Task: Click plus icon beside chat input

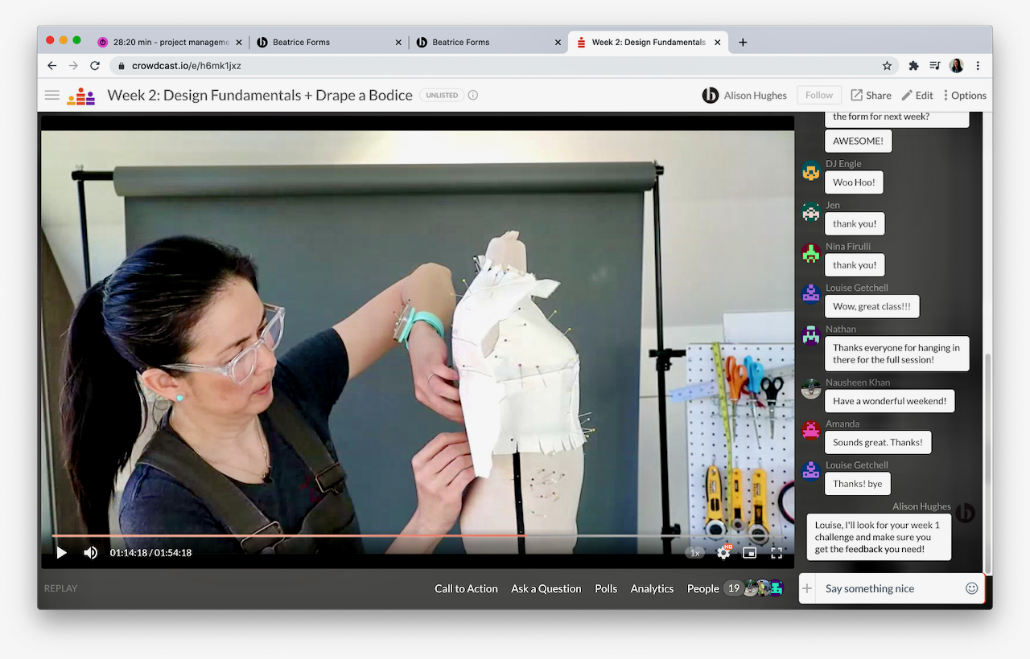Action: coord(807,588)
